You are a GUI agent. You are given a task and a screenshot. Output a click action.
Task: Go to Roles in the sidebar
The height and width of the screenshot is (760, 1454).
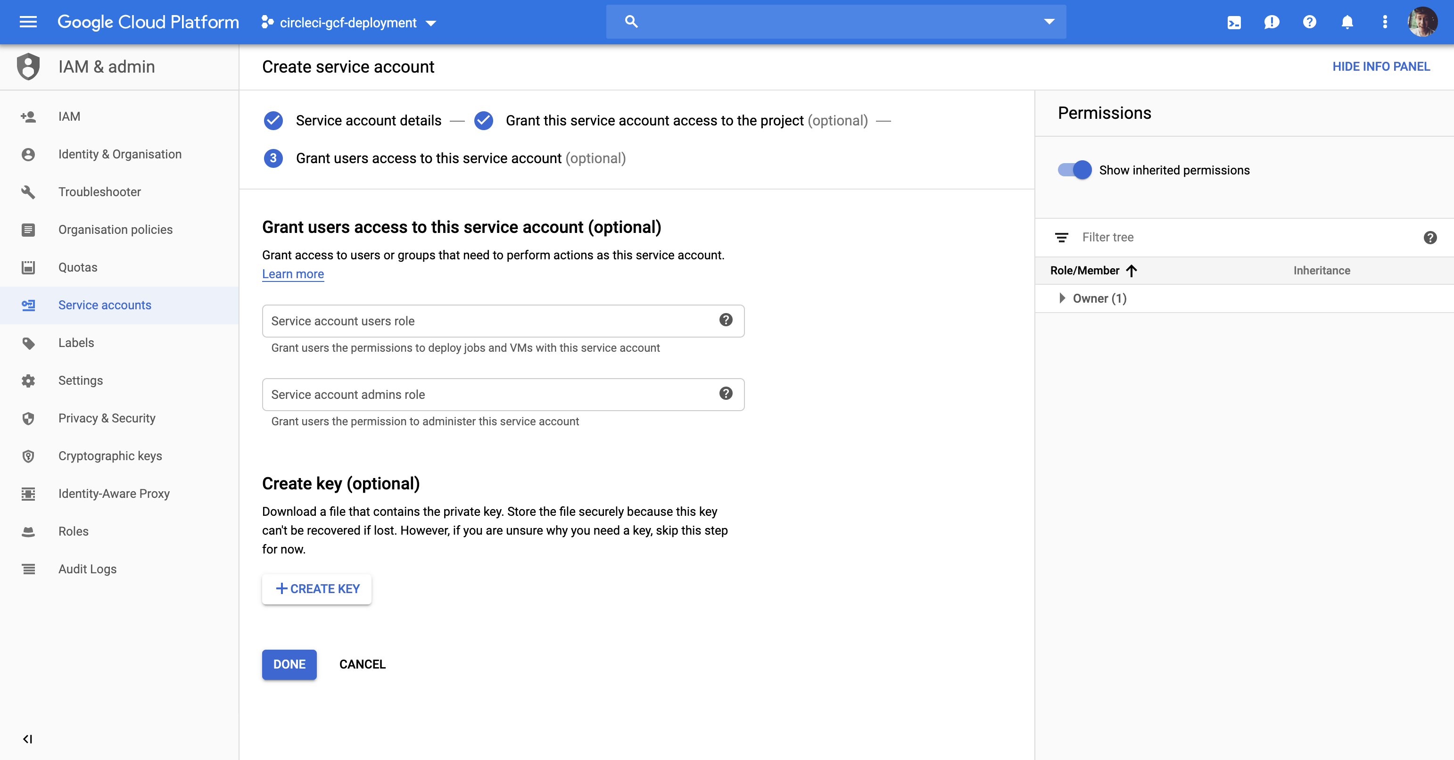[x=74, y=531]
